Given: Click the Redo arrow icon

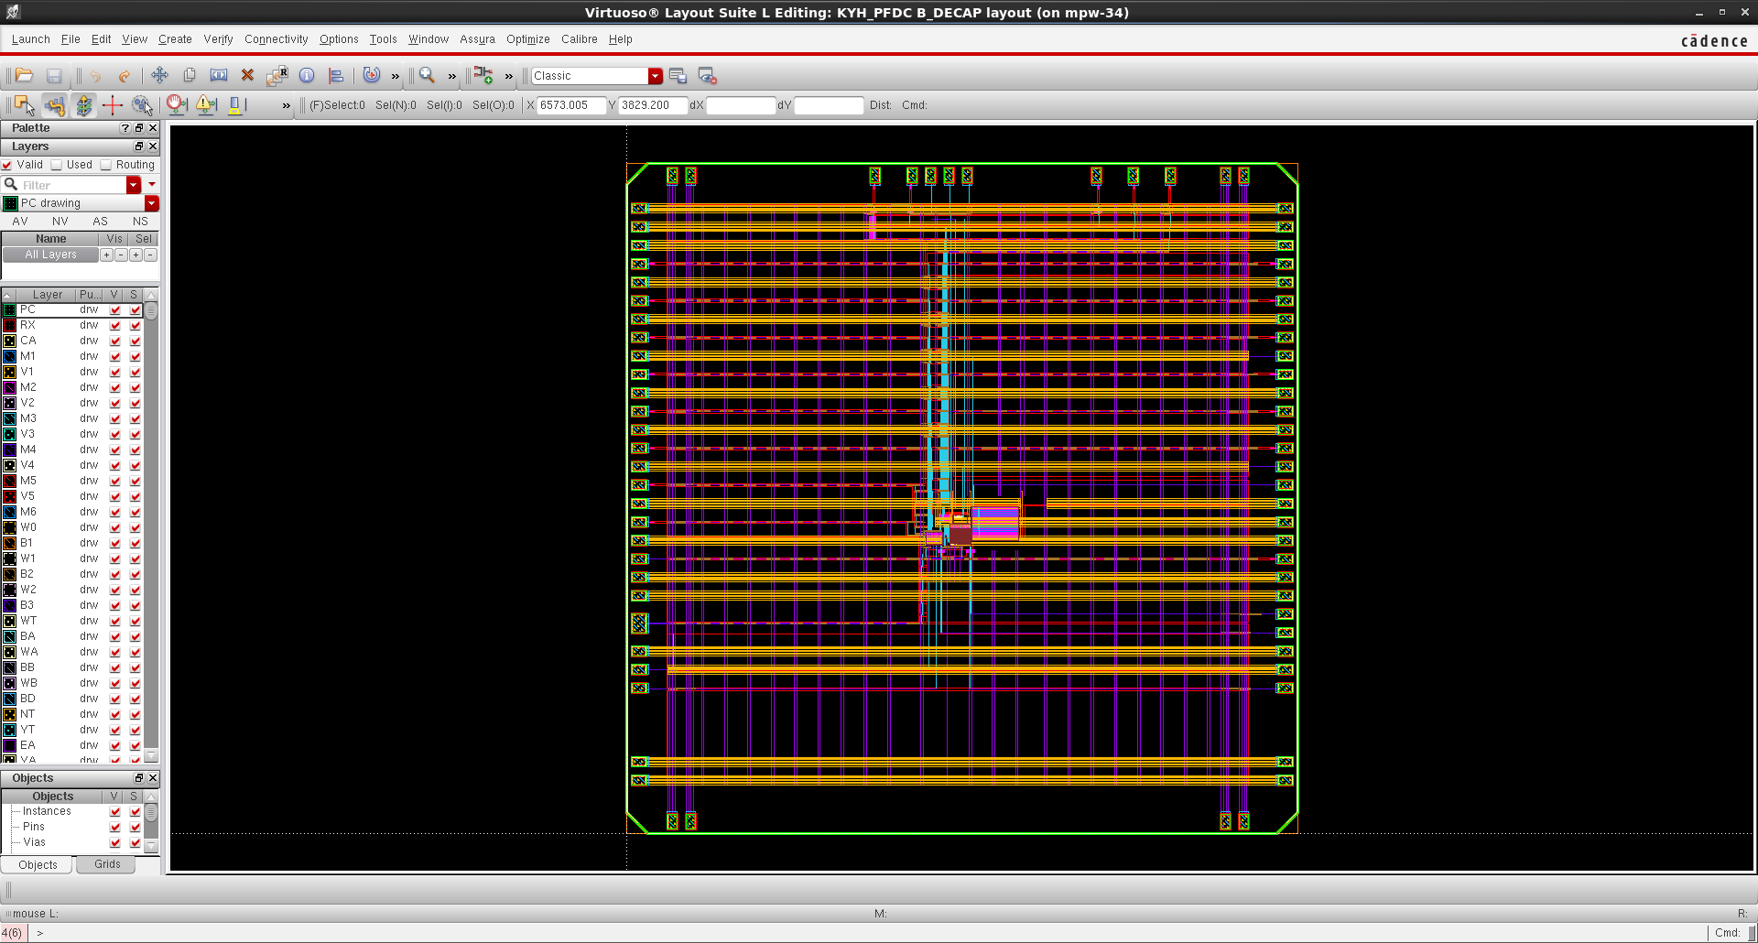Looking at the screenshot, I should [x=124, y=76].
